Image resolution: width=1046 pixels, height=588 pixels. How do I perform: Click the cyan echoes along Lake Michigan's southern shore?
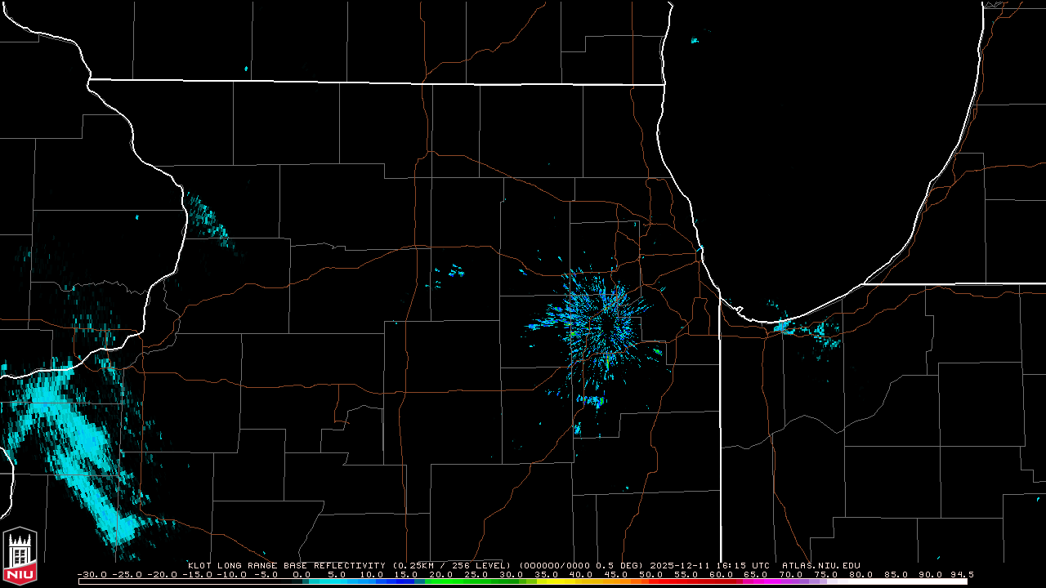[x=809, y=331]
